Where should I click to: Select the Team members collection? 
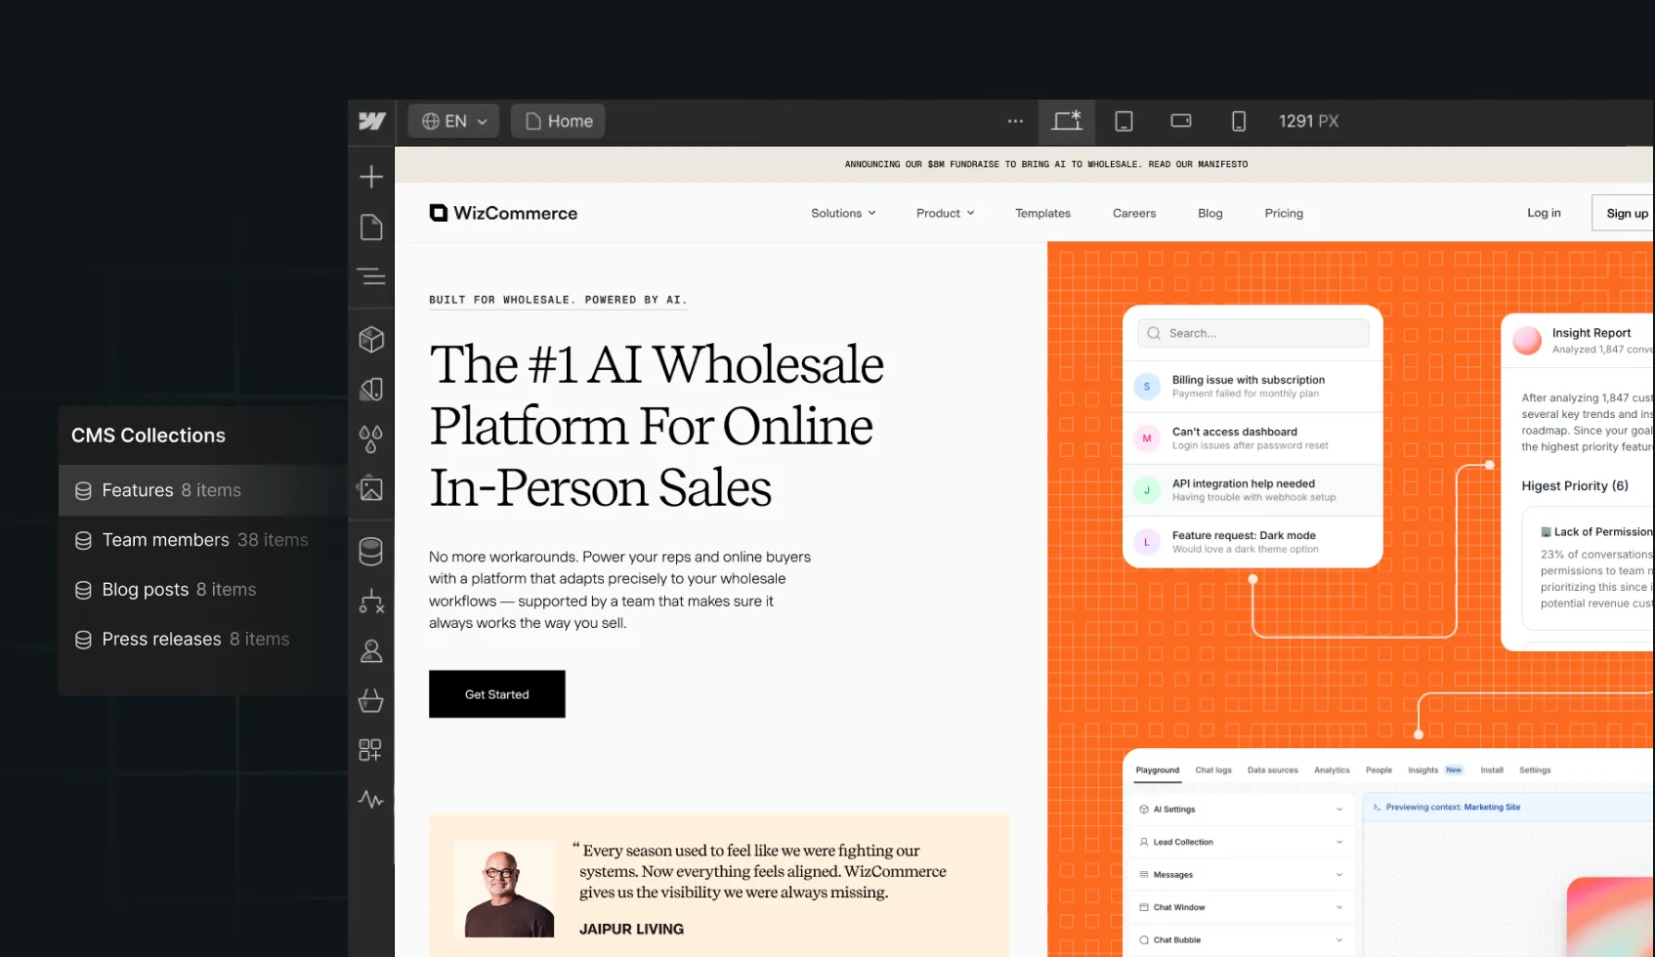(203, 540)
